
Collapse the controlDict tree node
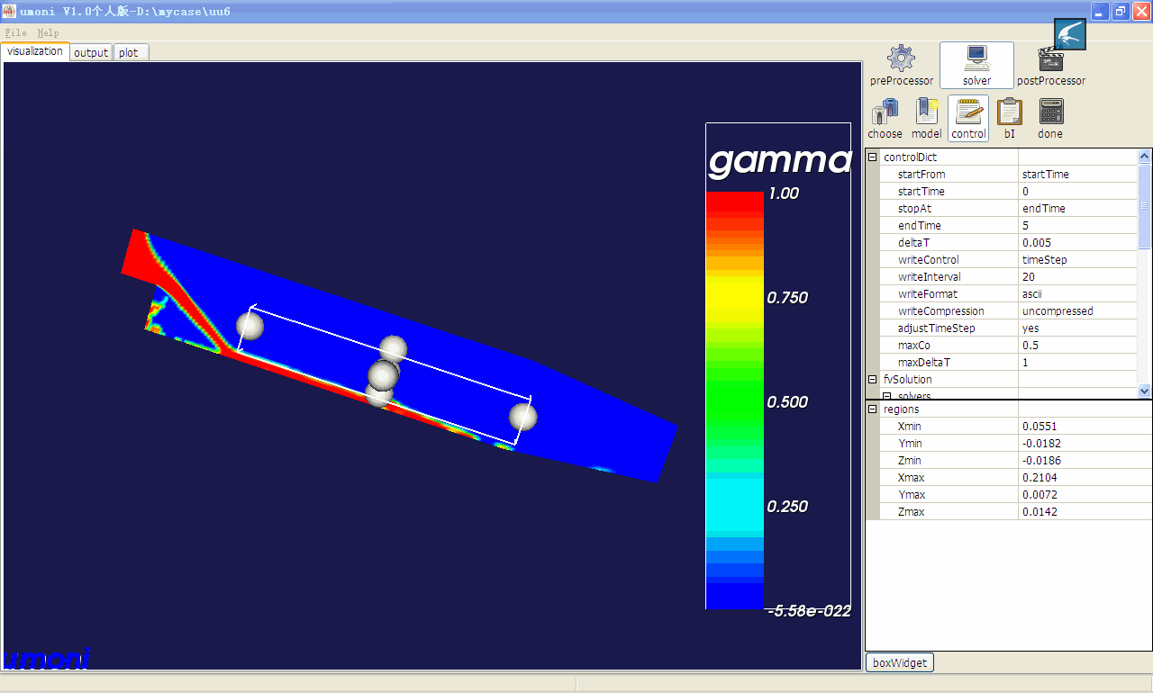click(x=872, y=157)
